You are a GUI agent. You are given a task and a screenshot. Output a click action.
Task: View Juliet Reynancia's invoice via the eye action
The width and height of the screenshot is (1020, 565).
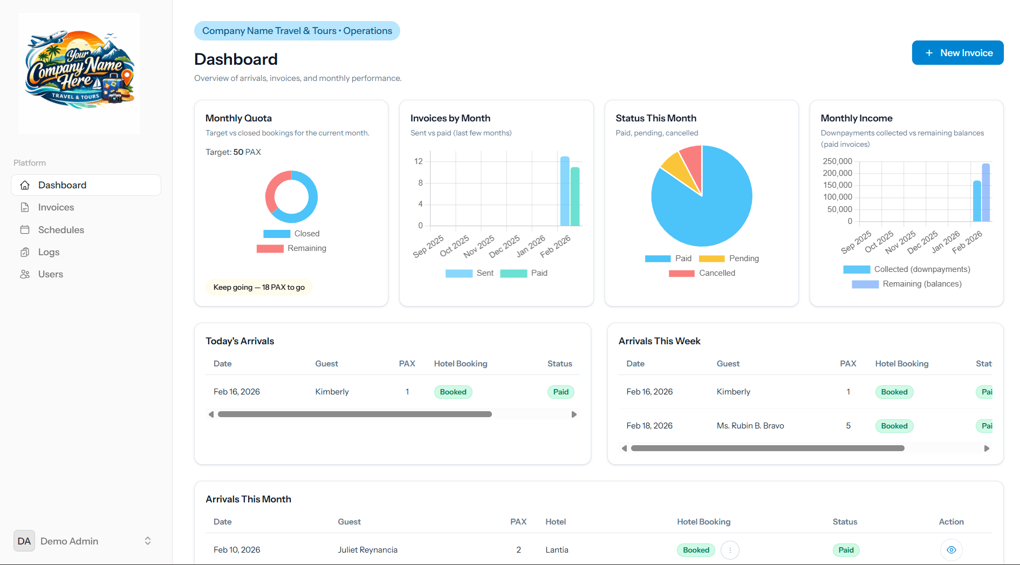(951, 549)
